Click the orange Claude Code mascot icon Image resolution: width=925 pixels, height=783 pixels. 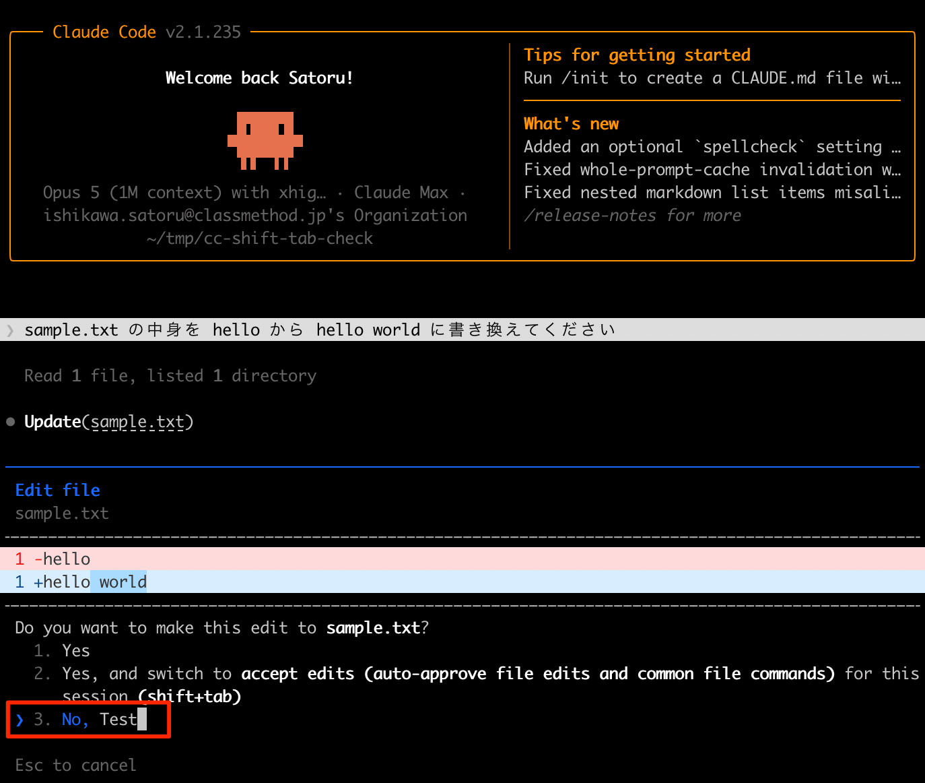pos(265,140)
